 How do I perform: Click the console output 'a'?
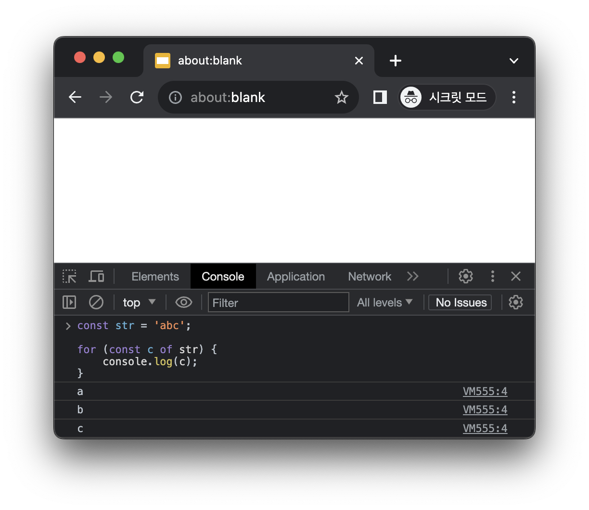tap(80, 392)
